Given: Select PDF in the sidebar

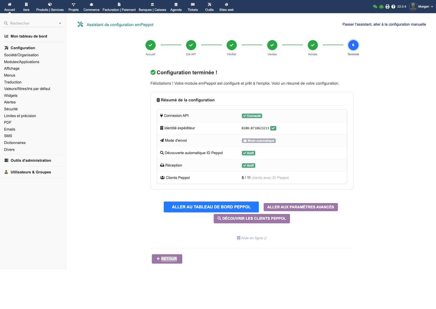Looking at the screenshot, I should tap(8, 122).
